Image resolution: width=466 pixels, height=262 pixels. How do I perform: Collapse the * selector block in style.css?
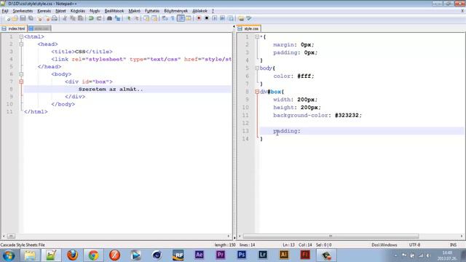(257, 37)
